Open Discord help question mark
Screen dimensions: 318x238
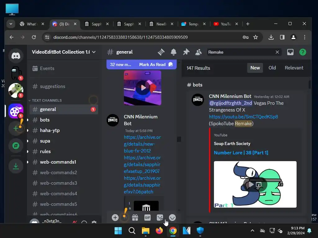[302, 52]
